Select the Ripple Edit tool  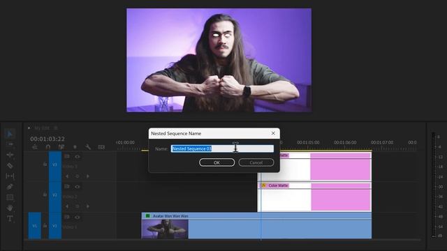pos(10,155)
